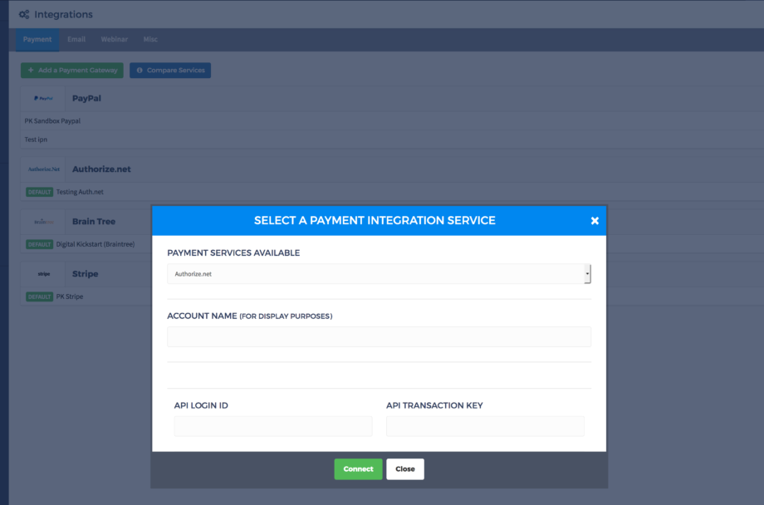764x505 pixels.
Task: Click the info icon on Compare Services
Action: pos(140,71)
